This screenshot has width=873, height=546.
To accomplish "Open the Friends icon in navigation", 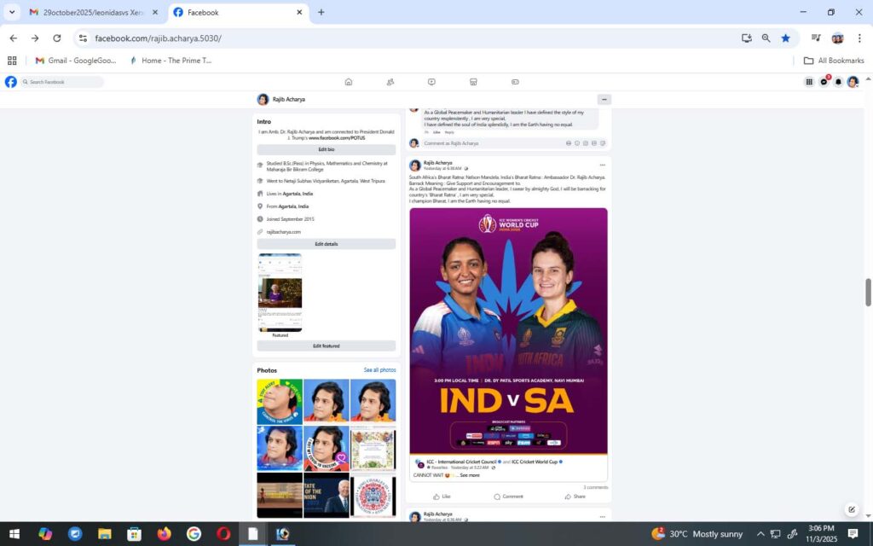I will click(390, 82).
